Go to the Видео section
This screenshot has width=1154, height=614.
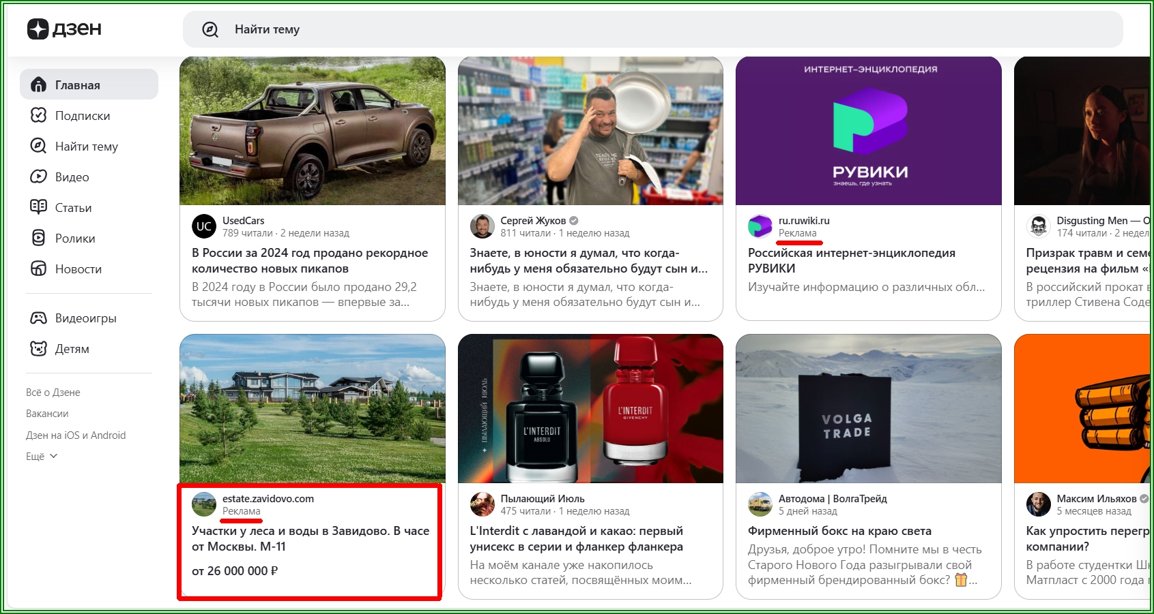point(89,176)
